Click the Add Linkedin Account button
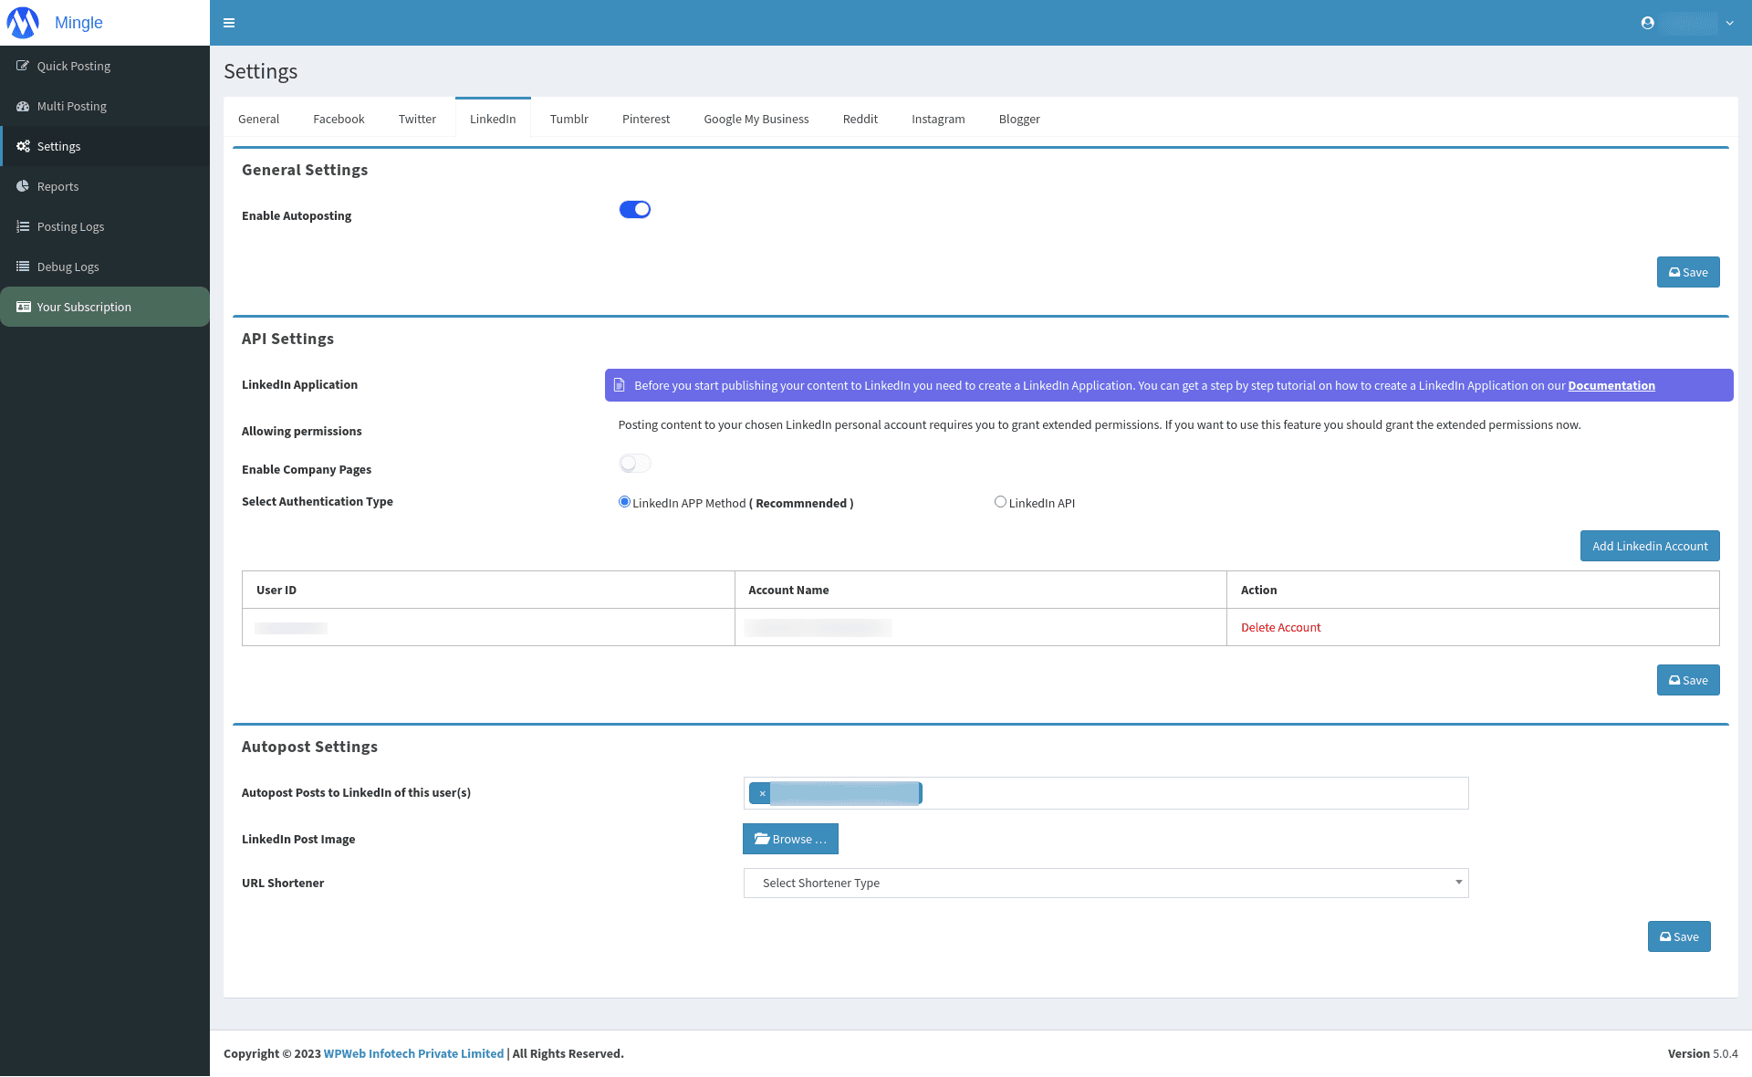The image size is (1752, 1077). pos(1649,546)
